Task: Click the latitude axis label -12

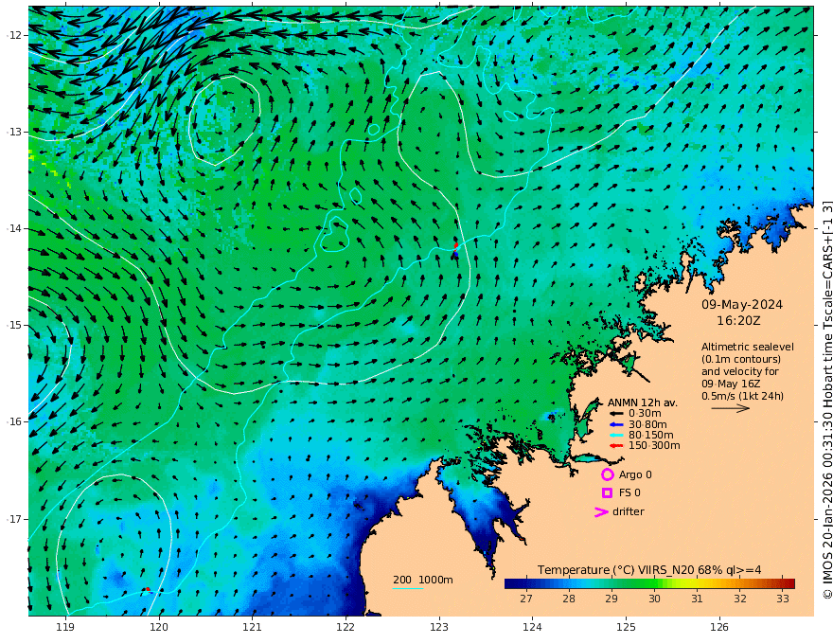Action: [x=14, y=35]
